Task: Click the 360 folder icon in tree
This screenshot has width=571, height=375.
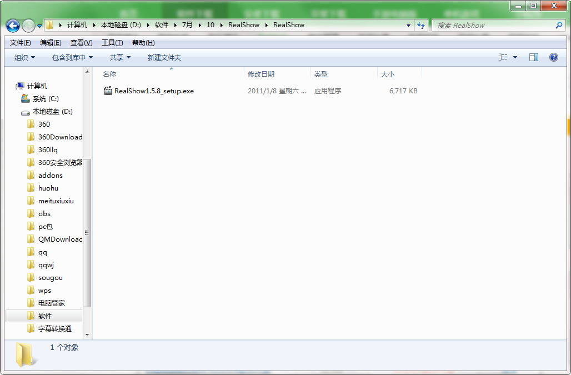Action: coord(31,124)
